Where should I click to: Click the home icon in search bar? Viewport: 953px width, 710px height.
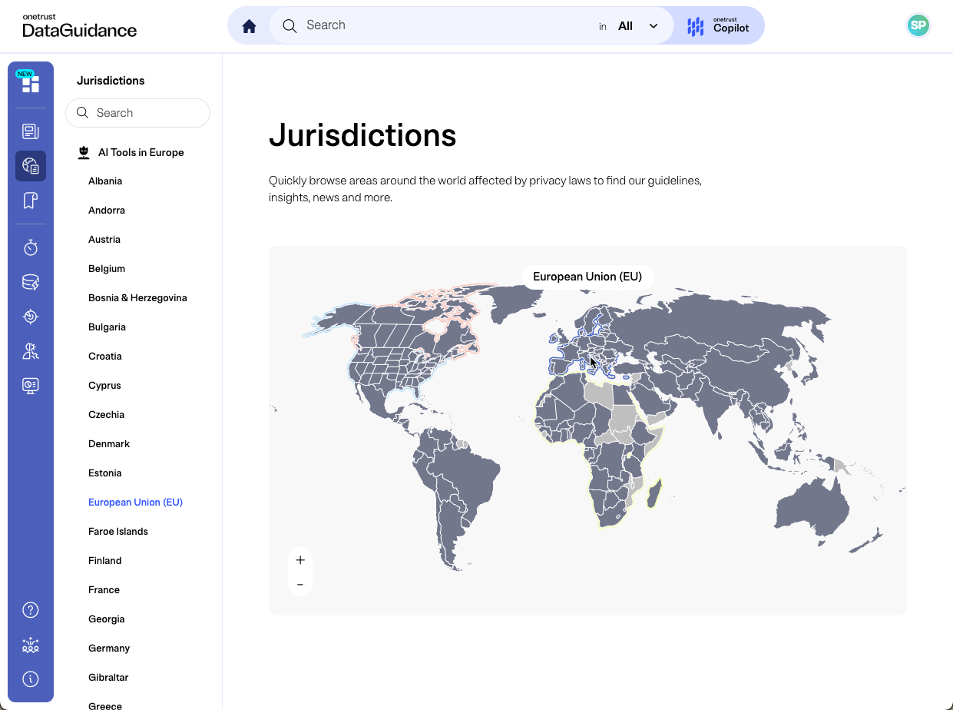pyautogui.click(x=249, y=26)
